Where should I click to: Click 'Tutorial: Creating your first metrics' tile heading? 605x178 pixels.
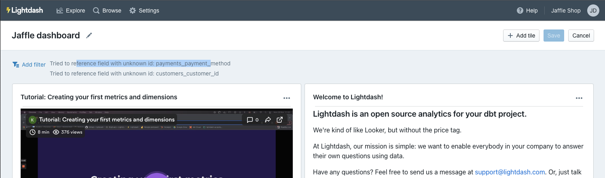tap(99, 97)
